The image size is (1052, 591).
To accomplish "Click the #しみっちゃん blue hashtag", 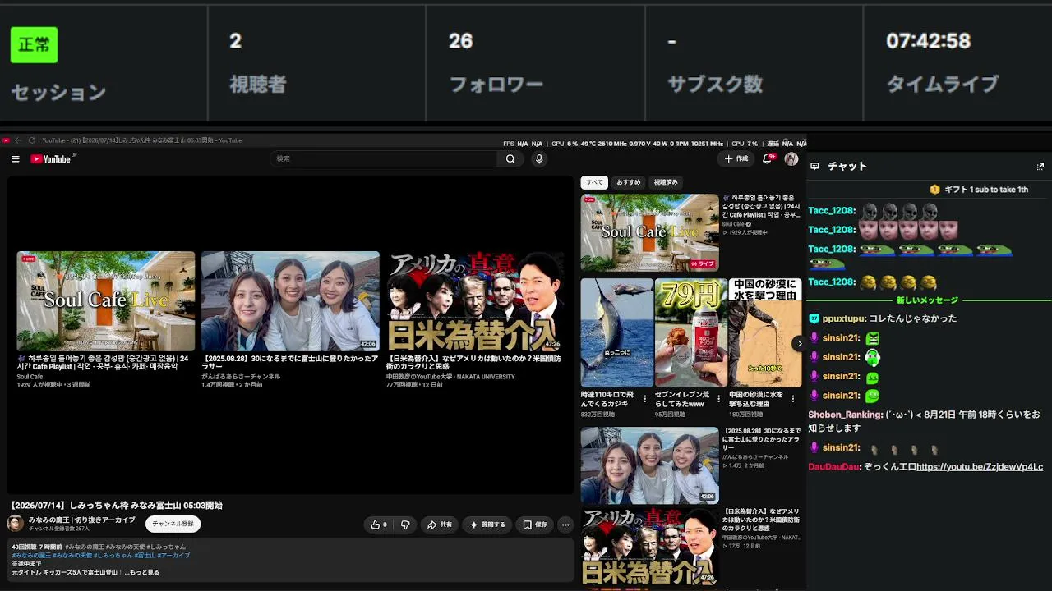I will click(x=113, y=556).
